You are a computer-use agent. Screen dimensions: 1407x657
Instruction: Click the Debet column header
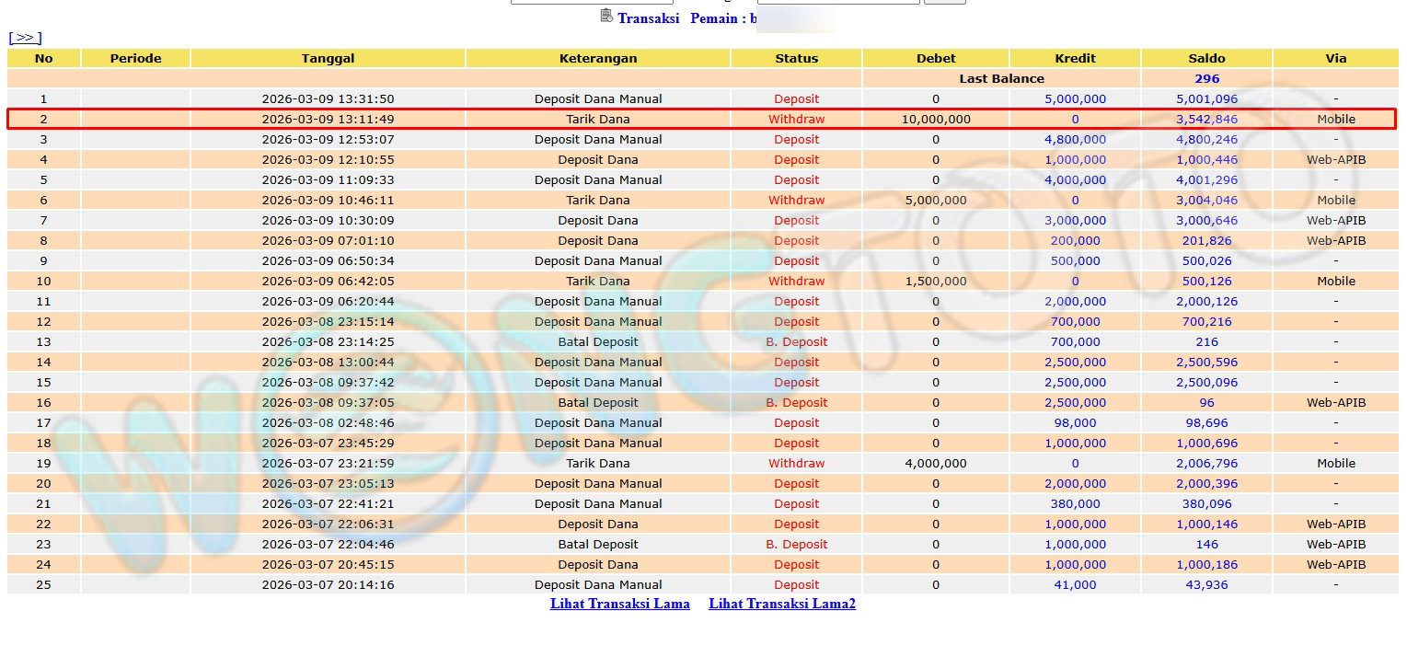coord(935,58)
